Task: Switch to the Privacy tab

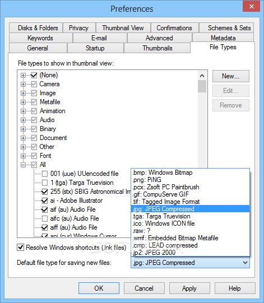Action: coord(79,28)
